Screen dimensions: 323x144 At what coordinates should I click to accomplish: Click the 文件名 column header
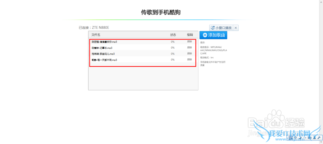click(96, 35)
